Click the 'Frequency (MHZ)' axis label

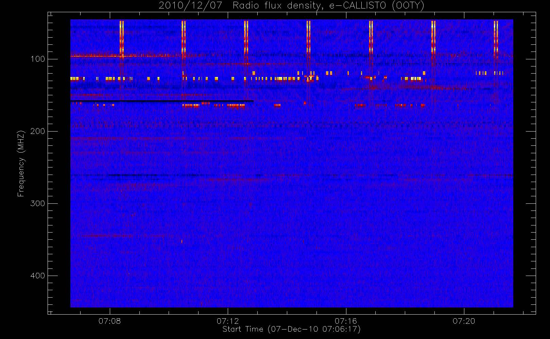tap(21, 163)
